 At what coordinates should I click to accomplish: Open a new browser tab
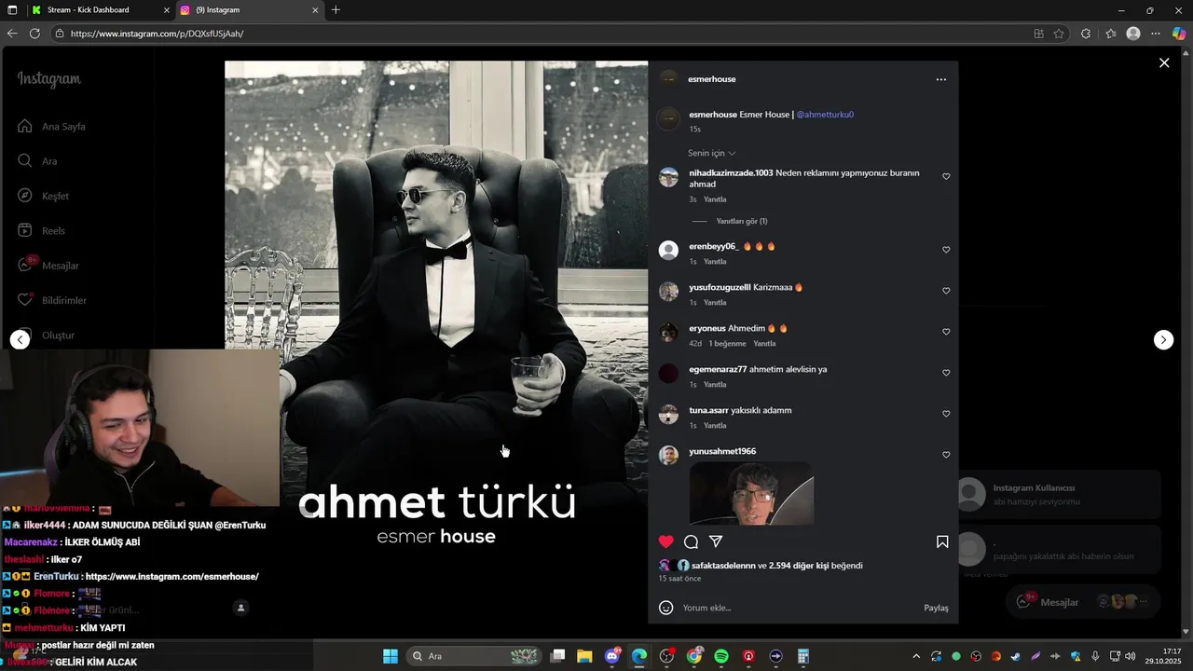point(336,10)
